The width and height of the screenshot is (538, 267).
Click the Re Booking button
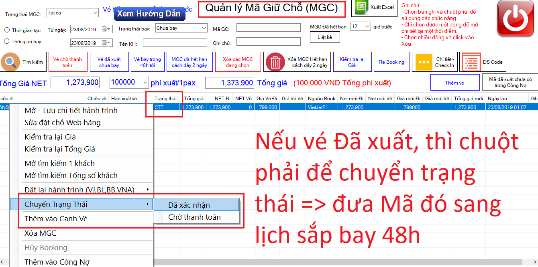tap(391, 62)
